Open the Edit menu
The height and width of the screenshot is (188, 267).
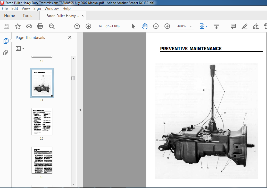15,8
